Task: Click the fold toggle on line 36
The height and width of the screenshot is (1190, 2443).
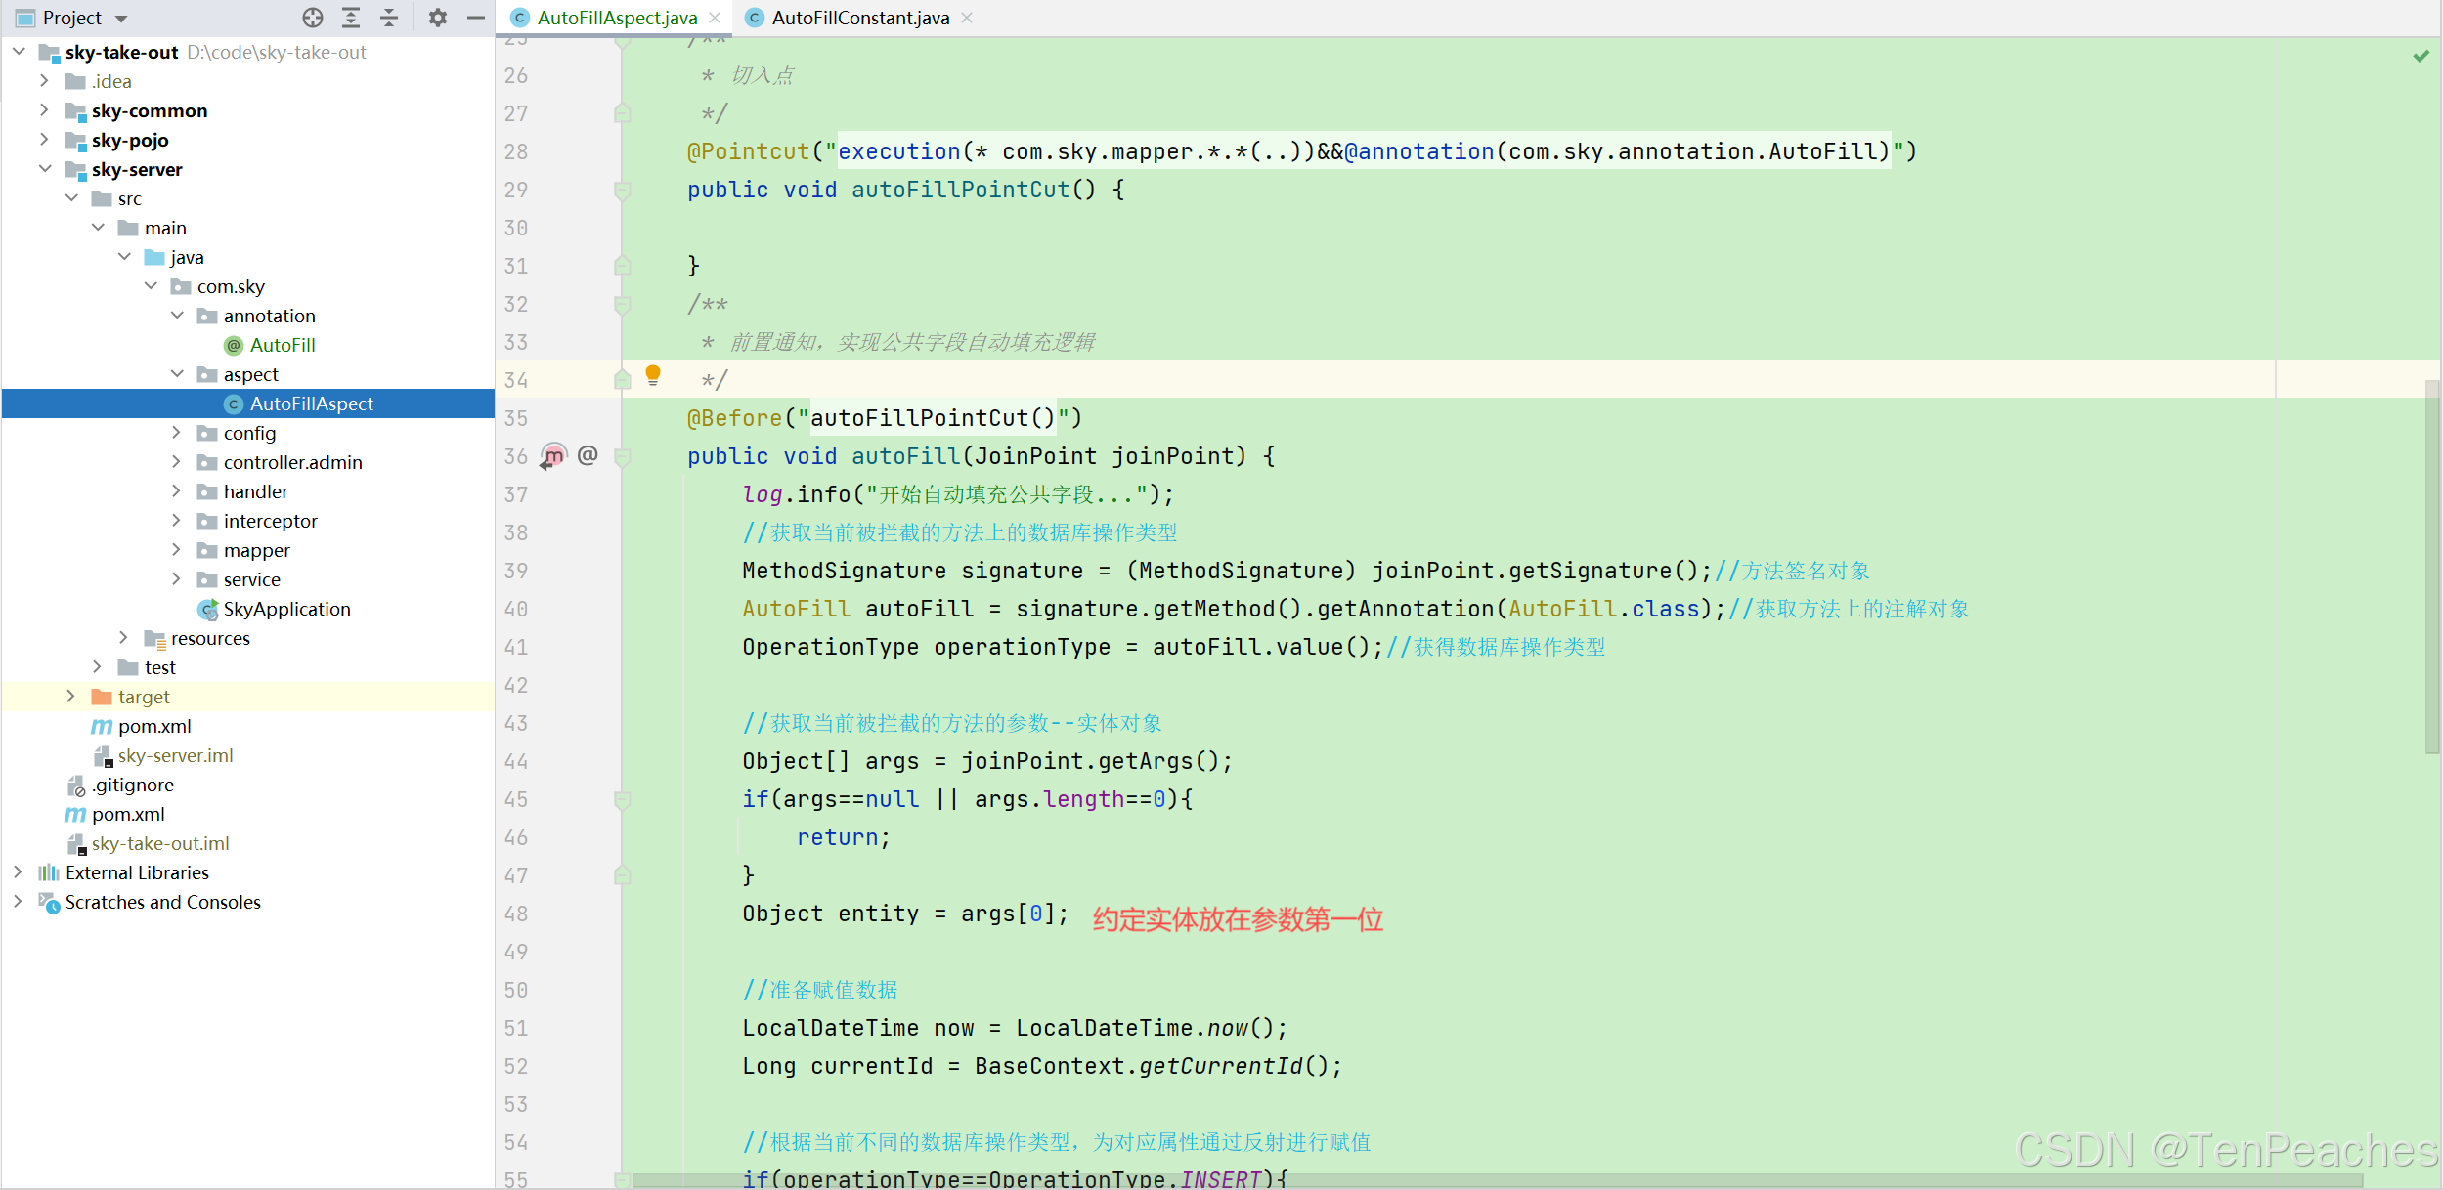Action: point(622,456)
